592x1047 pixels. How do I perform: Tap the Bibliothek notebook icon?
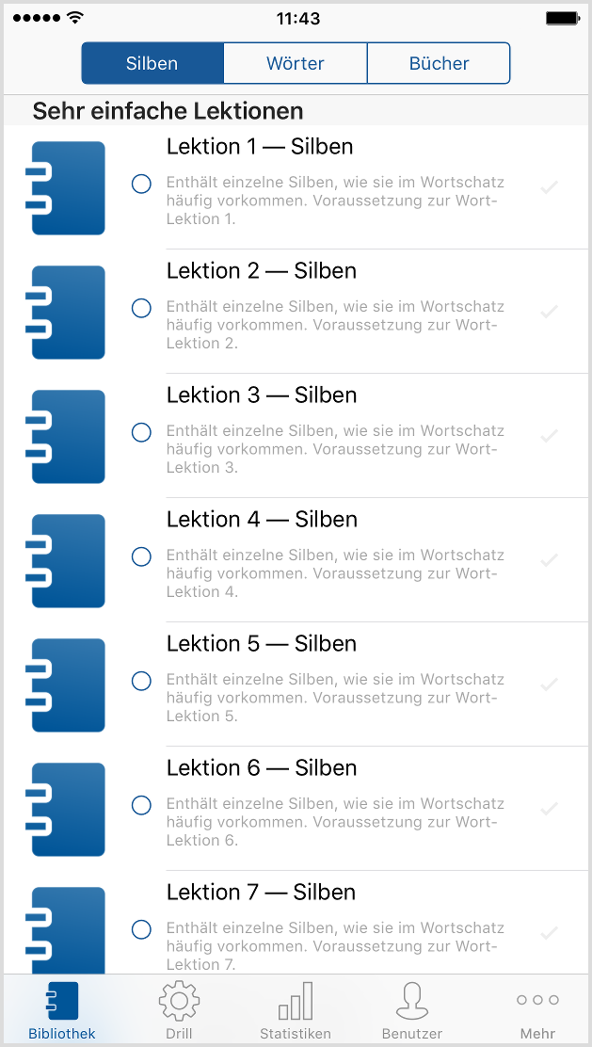coord(62,1001)
